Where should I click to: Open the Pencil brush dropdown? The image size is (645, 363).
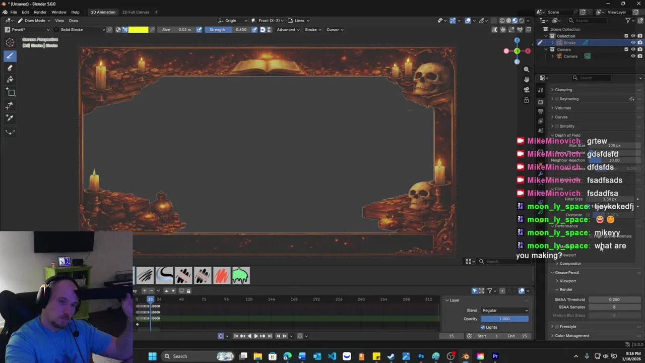(x=28, y=30)
